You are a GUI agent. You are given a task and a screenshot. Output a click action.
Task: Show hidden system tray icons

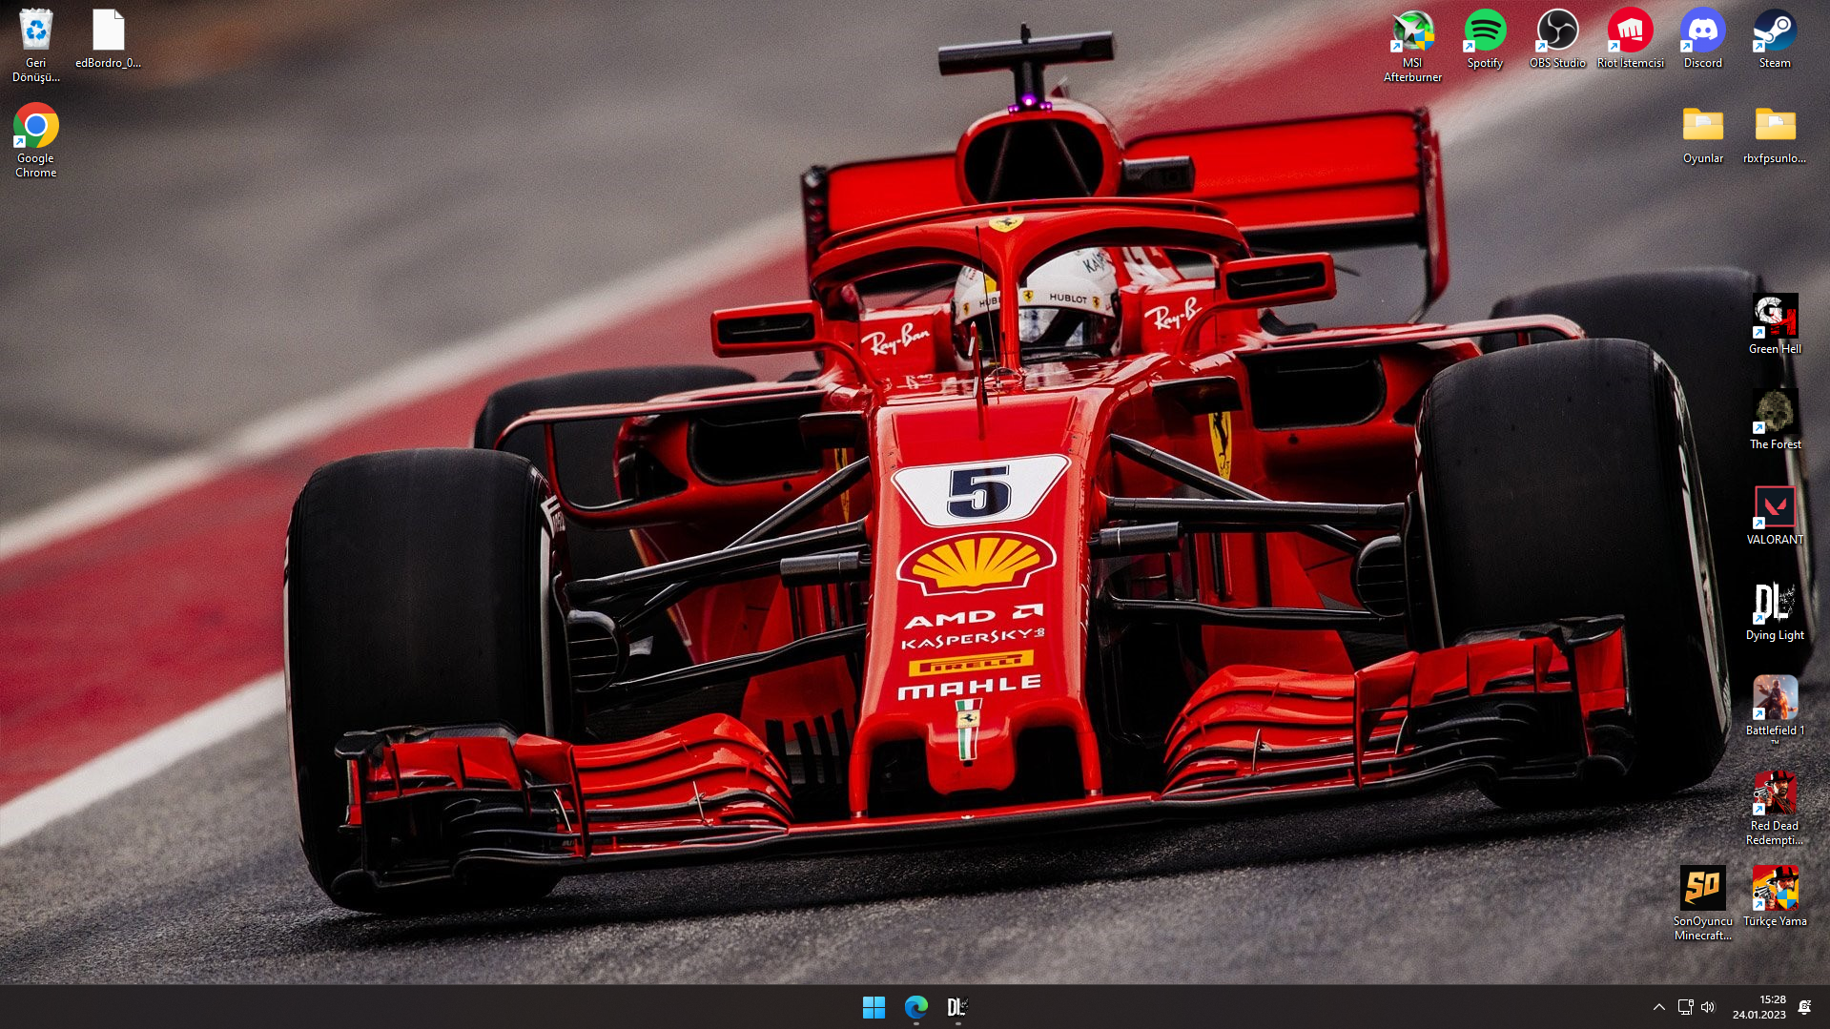[1658, 1007]
